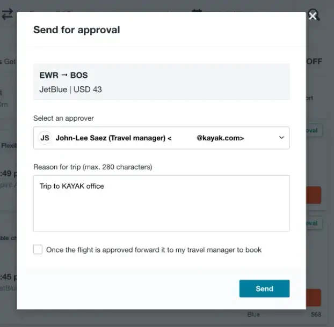Open the John-Lee Saez approver dropdown
Viewport: 334px width, 327px height.
click(161, 138)
